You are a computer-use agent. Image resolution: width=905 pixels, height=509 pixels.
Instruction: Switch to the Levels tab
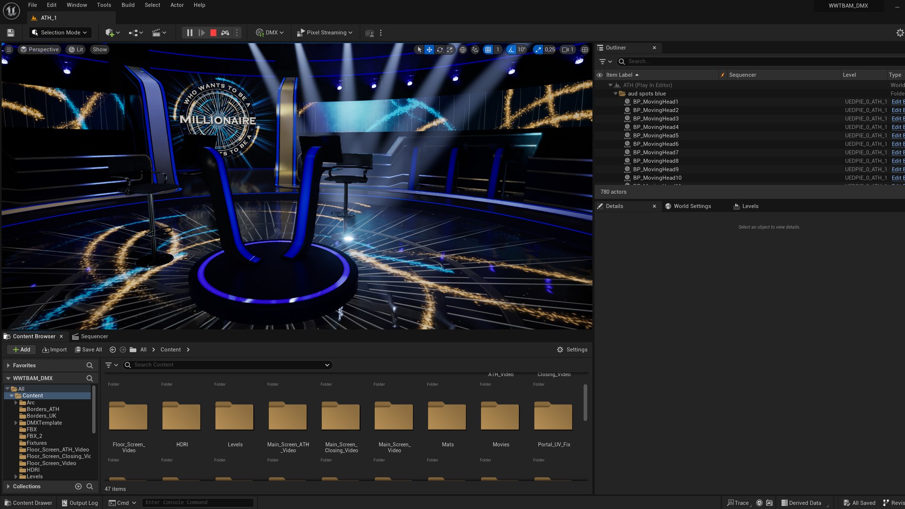[746, 206]
